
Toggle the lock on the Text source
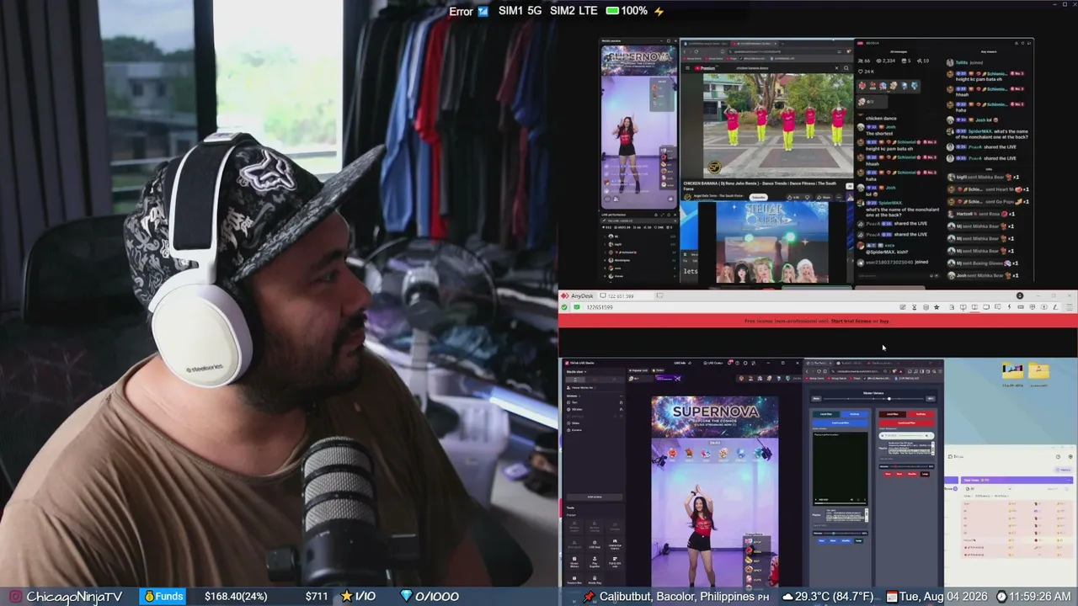pyautogui.click(x=622, y=402)
